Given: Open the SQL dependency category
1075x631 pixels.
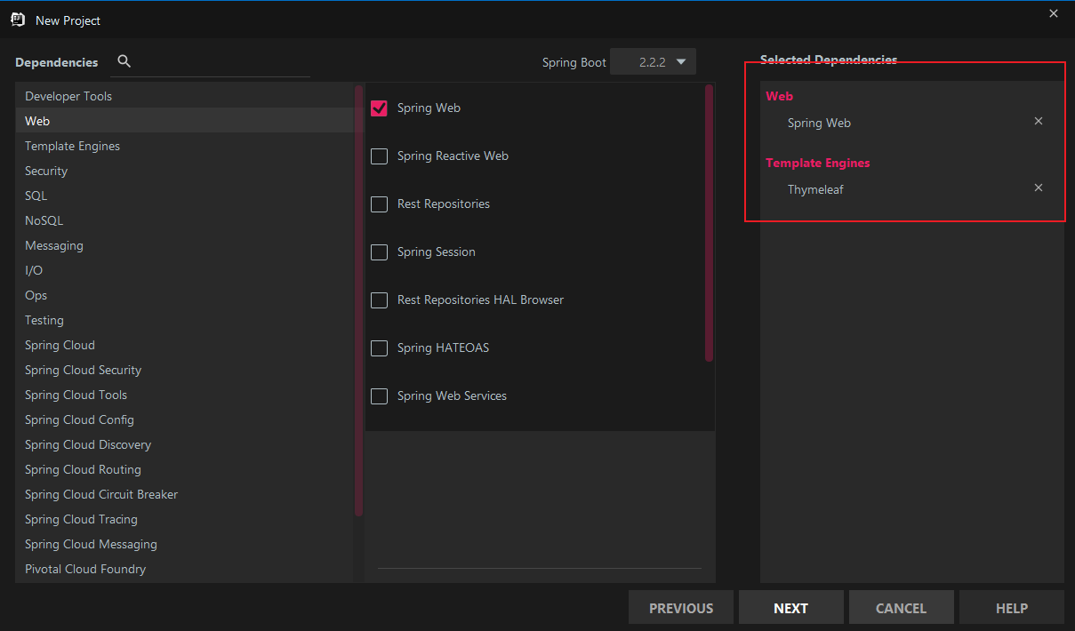Looking at the screenshot, I should pyautogui.click(x=36, y=196).
